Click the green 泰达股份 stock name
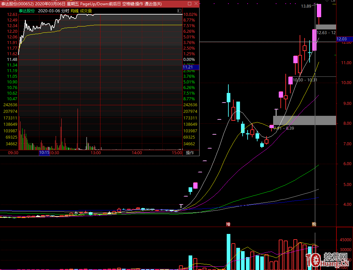Screen dimensions: 353x270 [x=27, y=11]
